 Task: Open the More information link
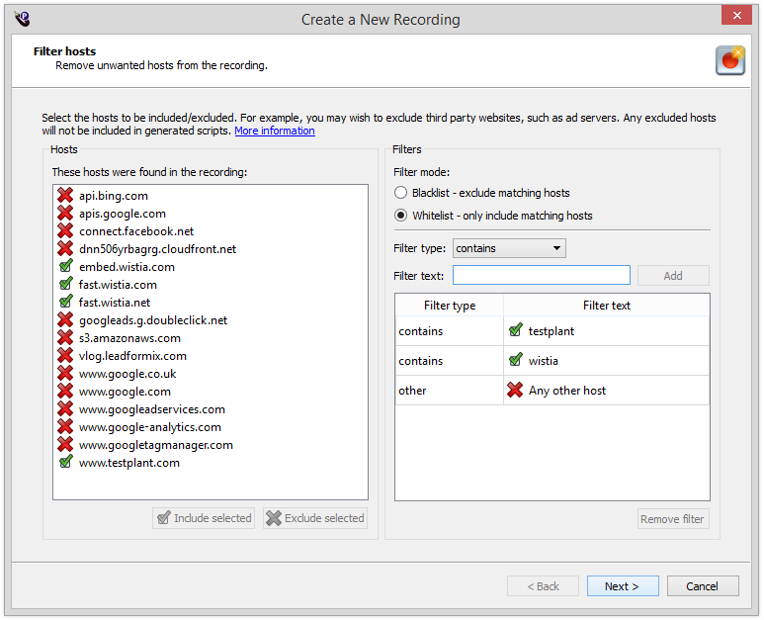tap(275, 131)
